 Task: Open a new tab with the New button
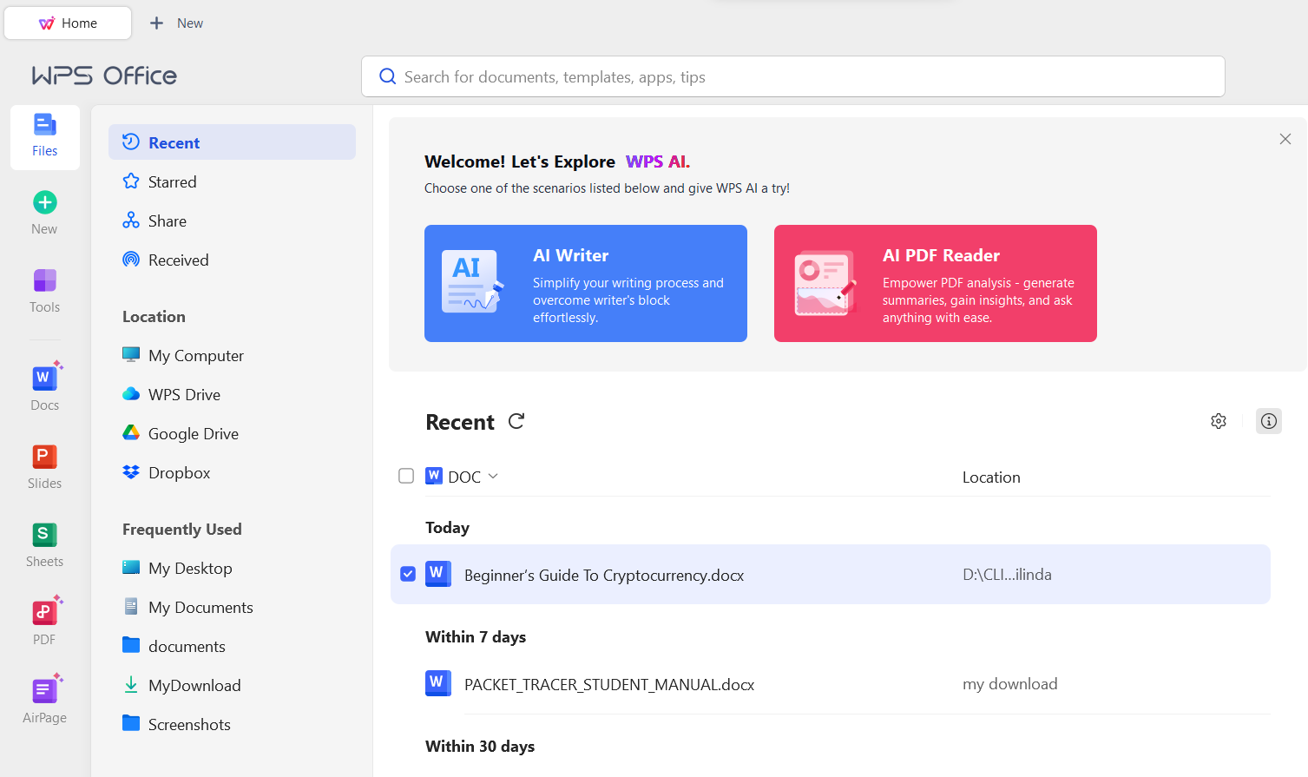[175, 23]
